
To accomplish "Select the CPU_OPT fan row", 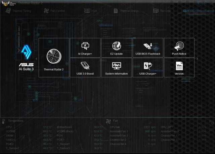I will point(184,127).
